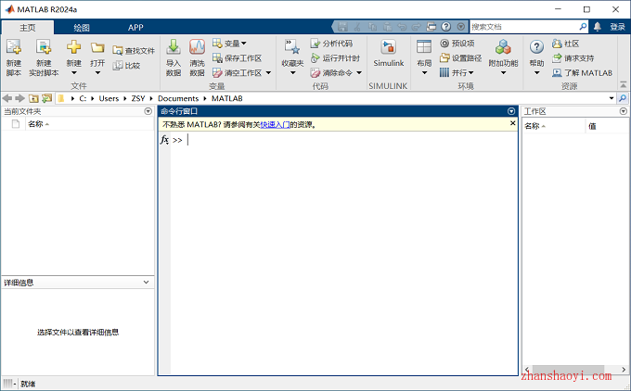Click the up one folder icon
The height and width of the screenshot is (391, 631).
(x=33, y=98)
